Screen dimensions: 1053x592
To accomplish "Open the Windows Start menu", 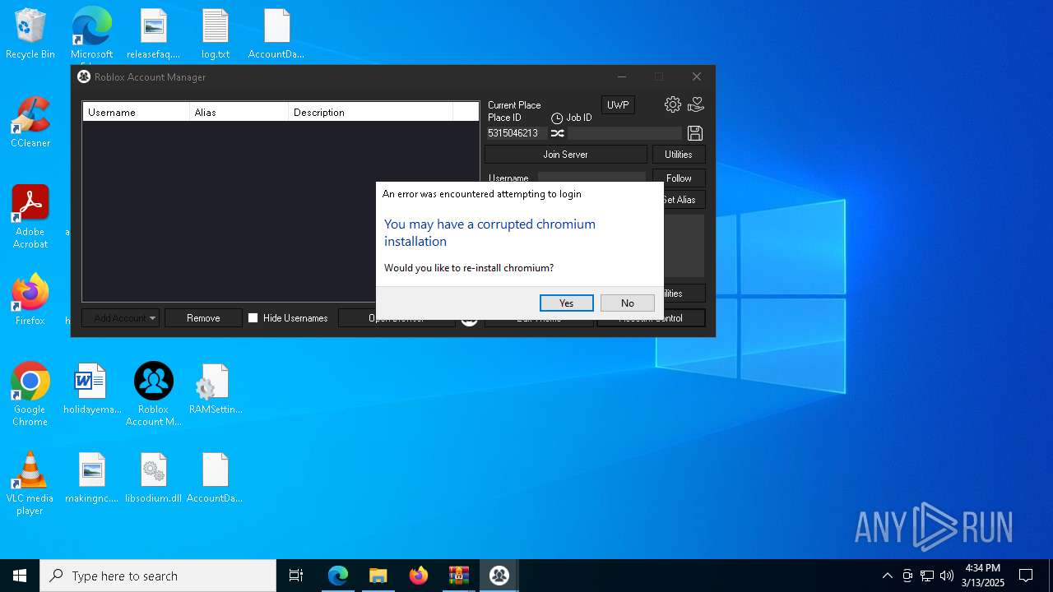I will point(20,576).
